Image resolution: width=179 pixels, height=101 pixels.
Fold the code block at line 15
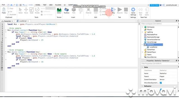(6, 52)
